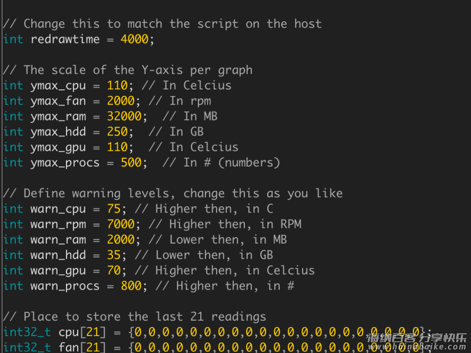This screenshot has width=471, height=353.
Task: Click the redrawtime value 4000
Action: (x=135, y=39)
